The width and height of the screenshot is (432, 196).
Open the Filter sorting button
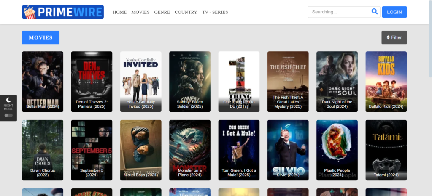point(394,37)
